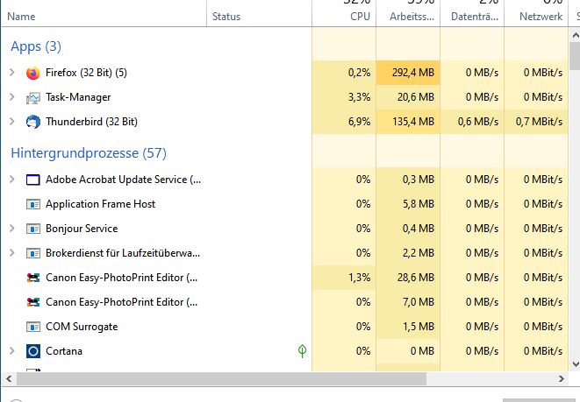Screen dimensions: 580x402
Task: Click the horizontal scrollbar right arrow
Action: tap(562, 378)
